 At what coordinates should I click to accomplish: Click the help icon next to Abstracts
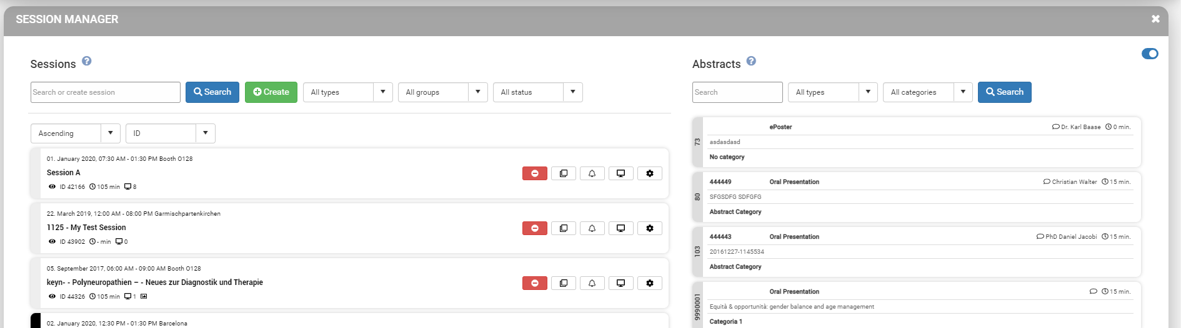click(751, 61)
